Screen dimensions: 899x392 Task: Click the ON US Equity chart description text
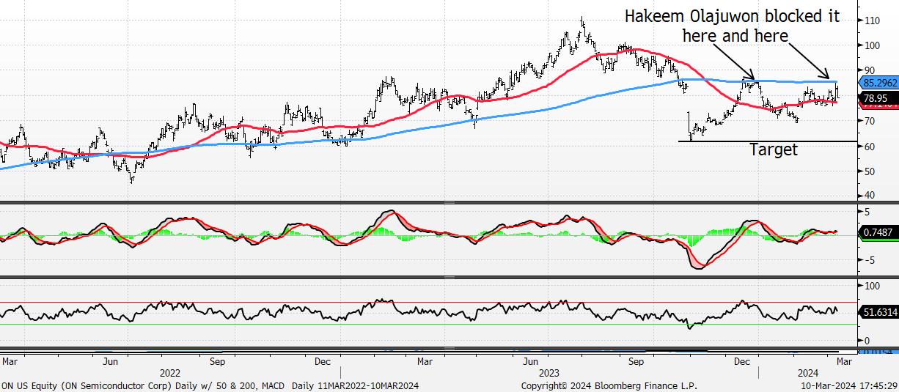[210, 385]
